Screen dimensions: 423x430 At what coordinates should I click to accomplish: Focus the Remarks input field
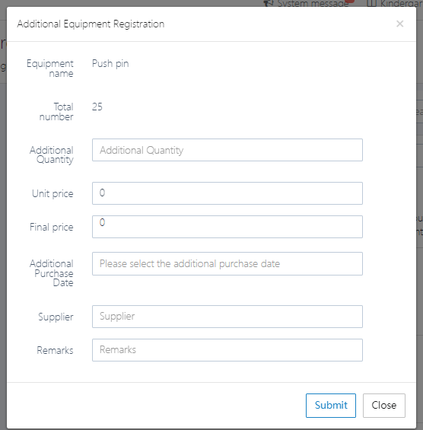click(227, 350)
